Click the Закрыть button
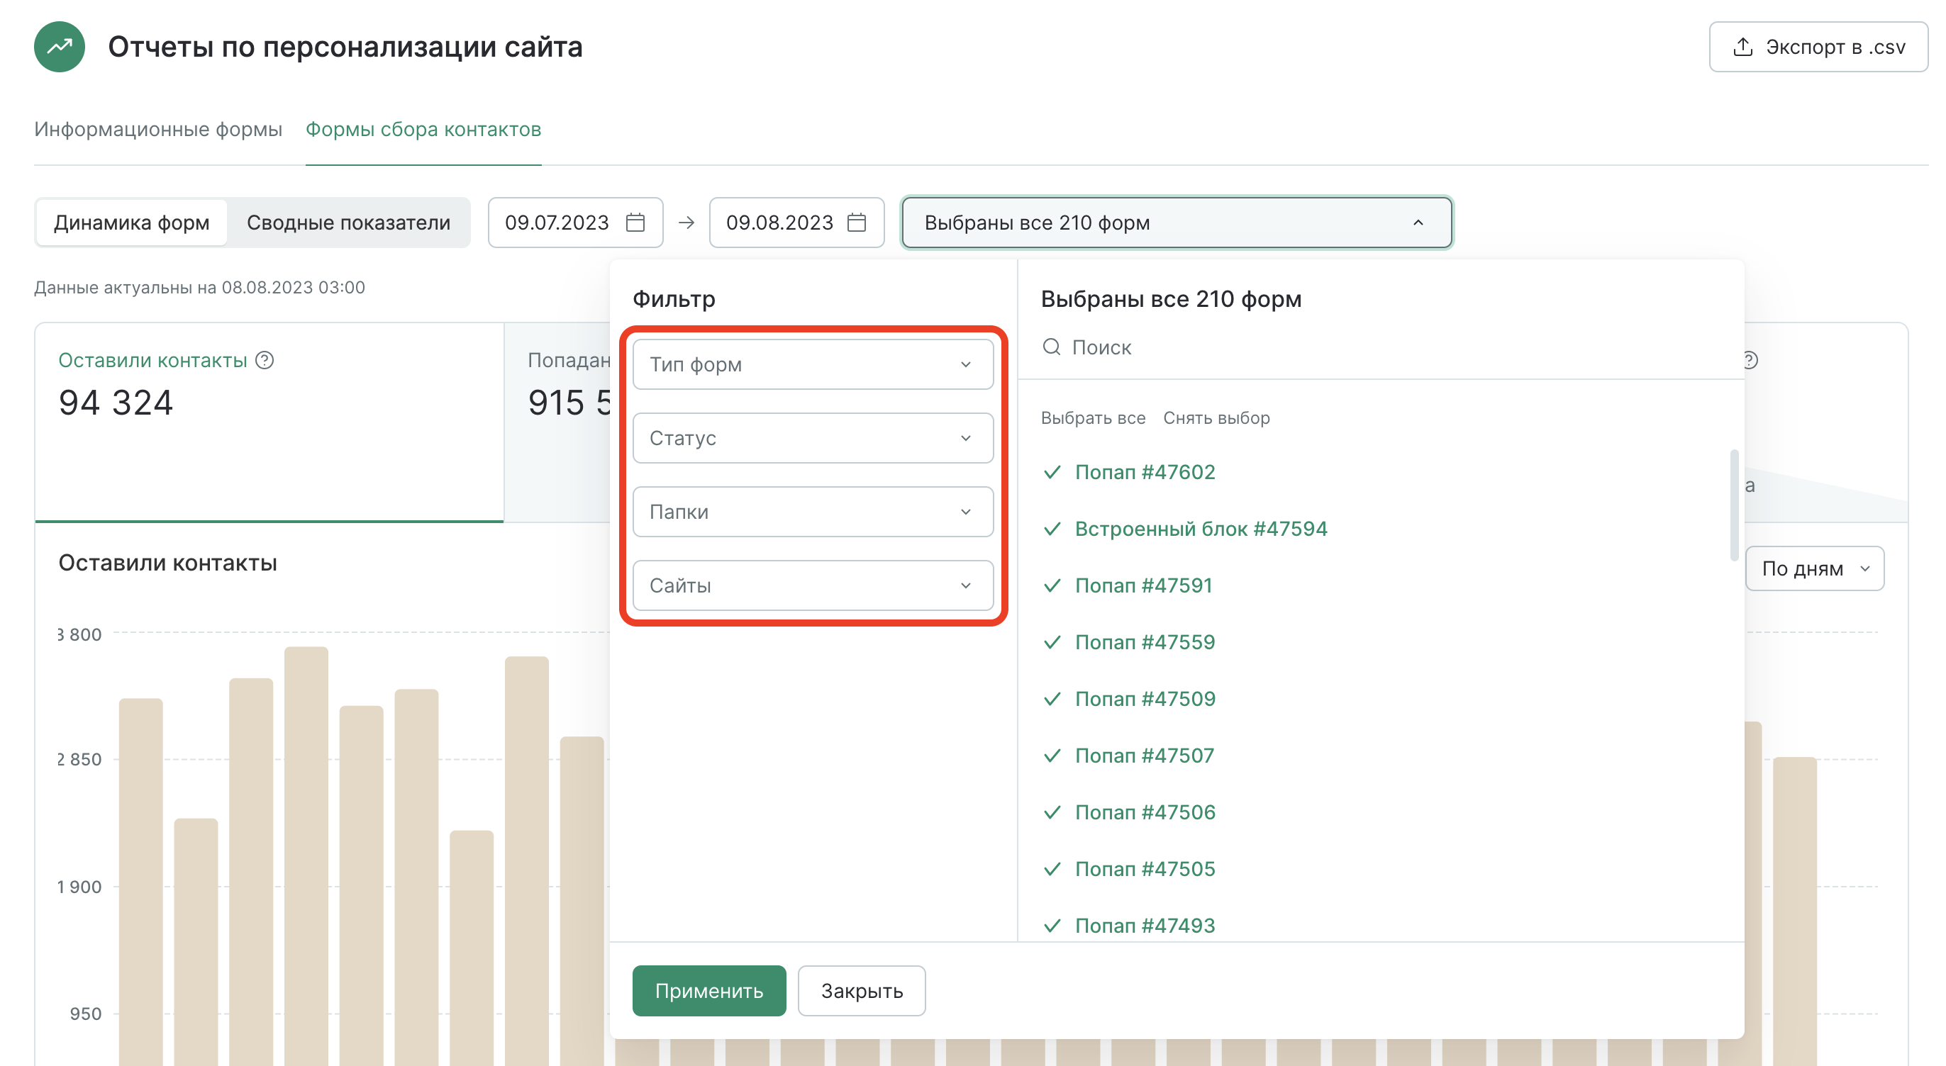Screen dimensions: 1946x1066 862,992
